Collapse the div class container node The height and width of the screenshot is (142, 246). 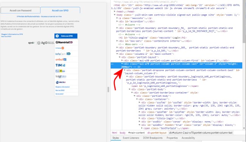(137, 99)
